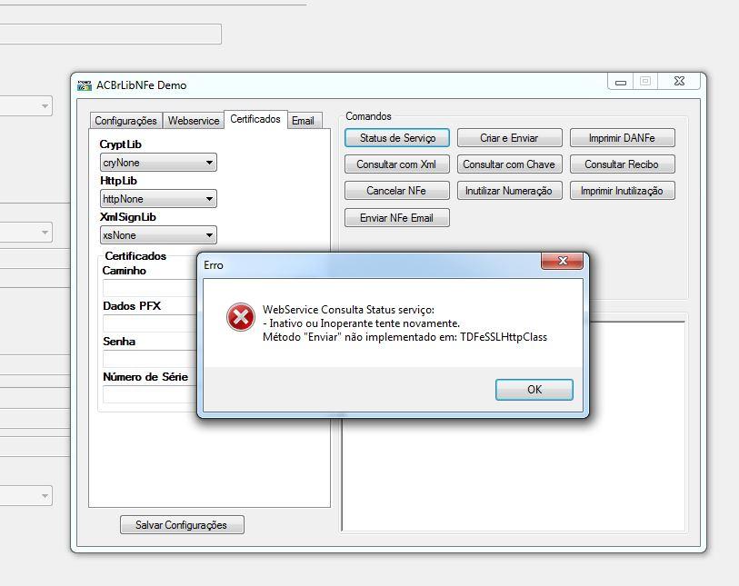This screenshot has width=739, height=586.
Task: Expand the XmlSignLib xsNone combo box
Action: click(158, 235)
